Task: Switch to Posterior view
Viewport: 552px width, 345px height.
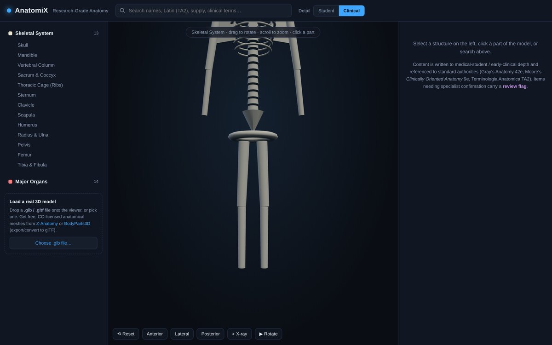Action: (210, 334)
